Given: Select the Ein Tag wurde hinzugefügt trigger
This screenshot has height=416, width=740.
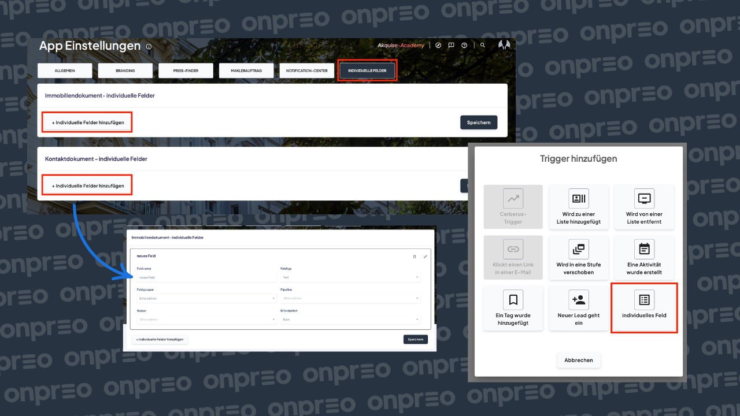Looking at the screenshot, I should click(x=513, y=308).
